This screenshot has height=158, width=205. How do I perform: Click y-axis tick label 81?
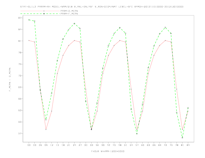(20, 41)
